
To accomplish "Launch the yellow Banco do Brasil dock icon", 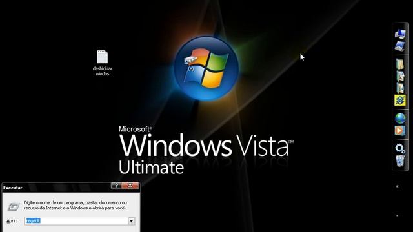I will tap(400, 101).
